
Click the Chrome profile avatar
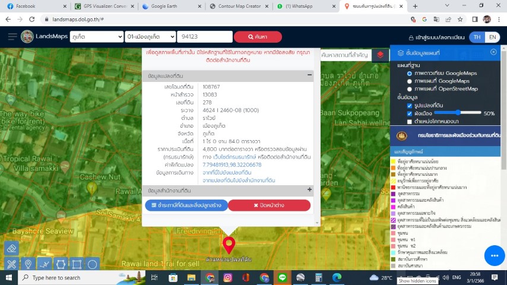(487, 20)
